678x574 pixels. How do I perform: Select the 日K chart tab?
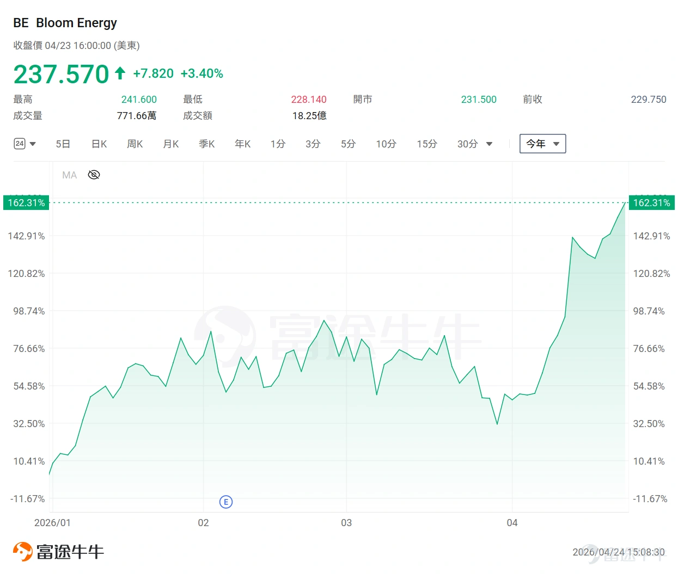click(99, 144)
